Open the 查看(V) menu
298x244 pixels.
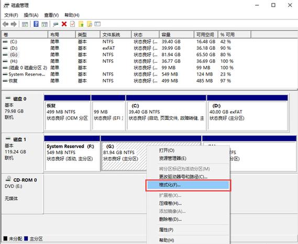[x=51, y=15]
